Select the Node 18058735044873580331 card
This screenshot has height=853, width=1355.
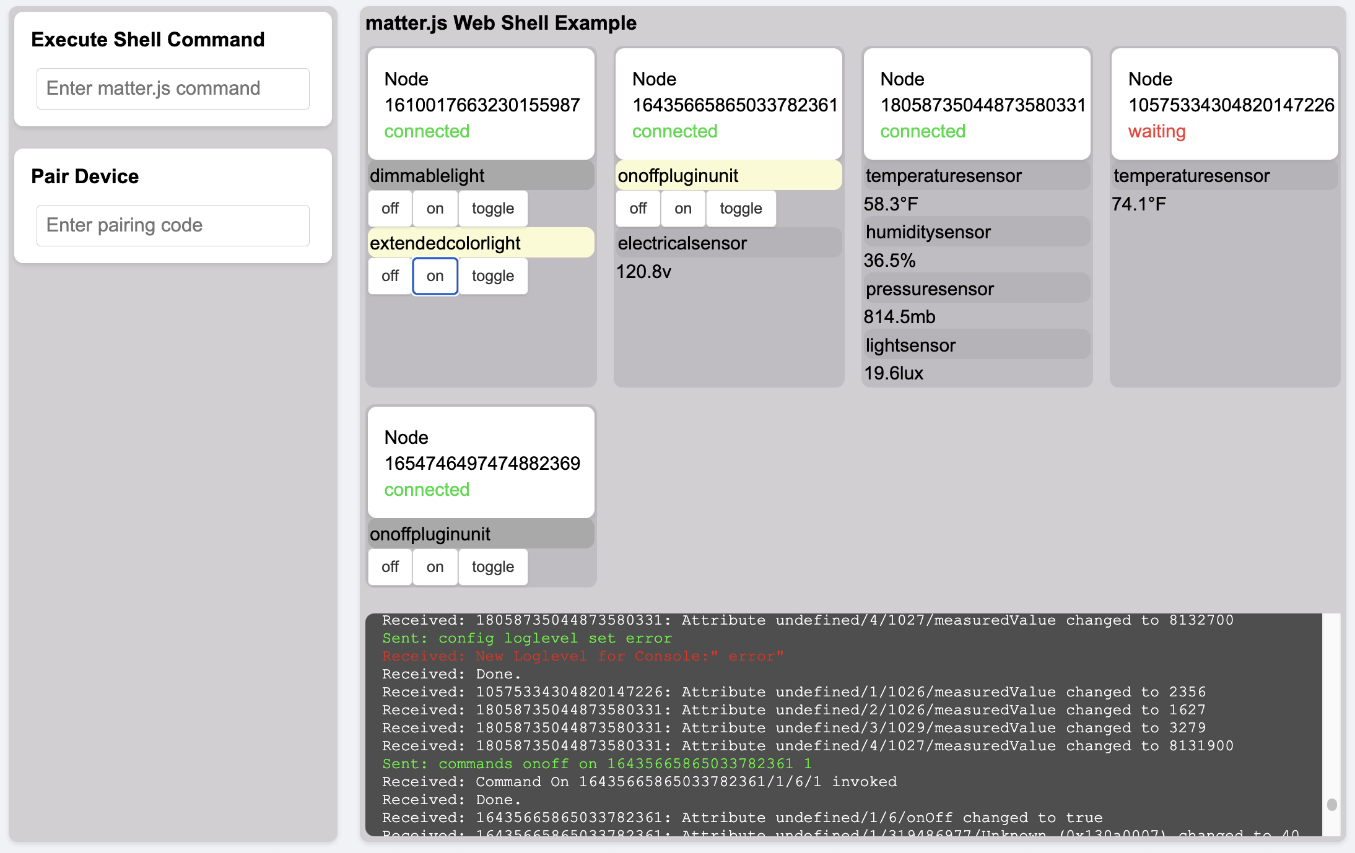pos(977,104)
